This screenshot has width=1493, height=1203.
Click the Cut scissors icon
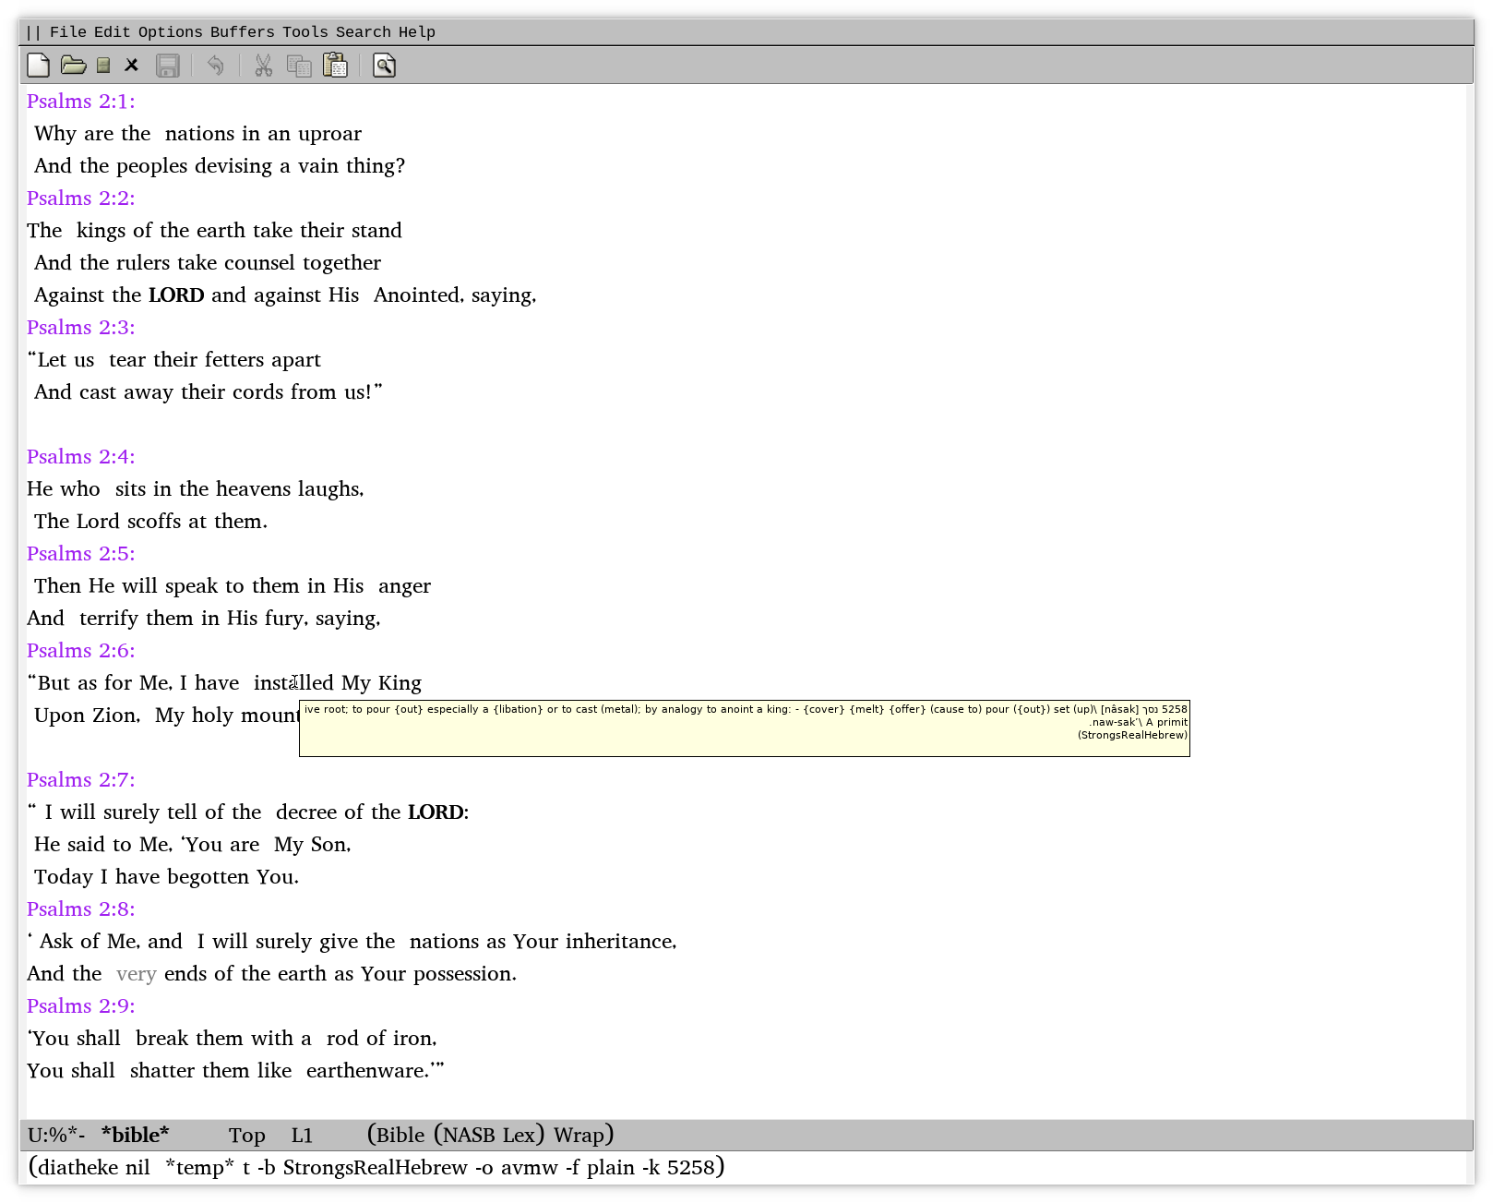[264, 66]
